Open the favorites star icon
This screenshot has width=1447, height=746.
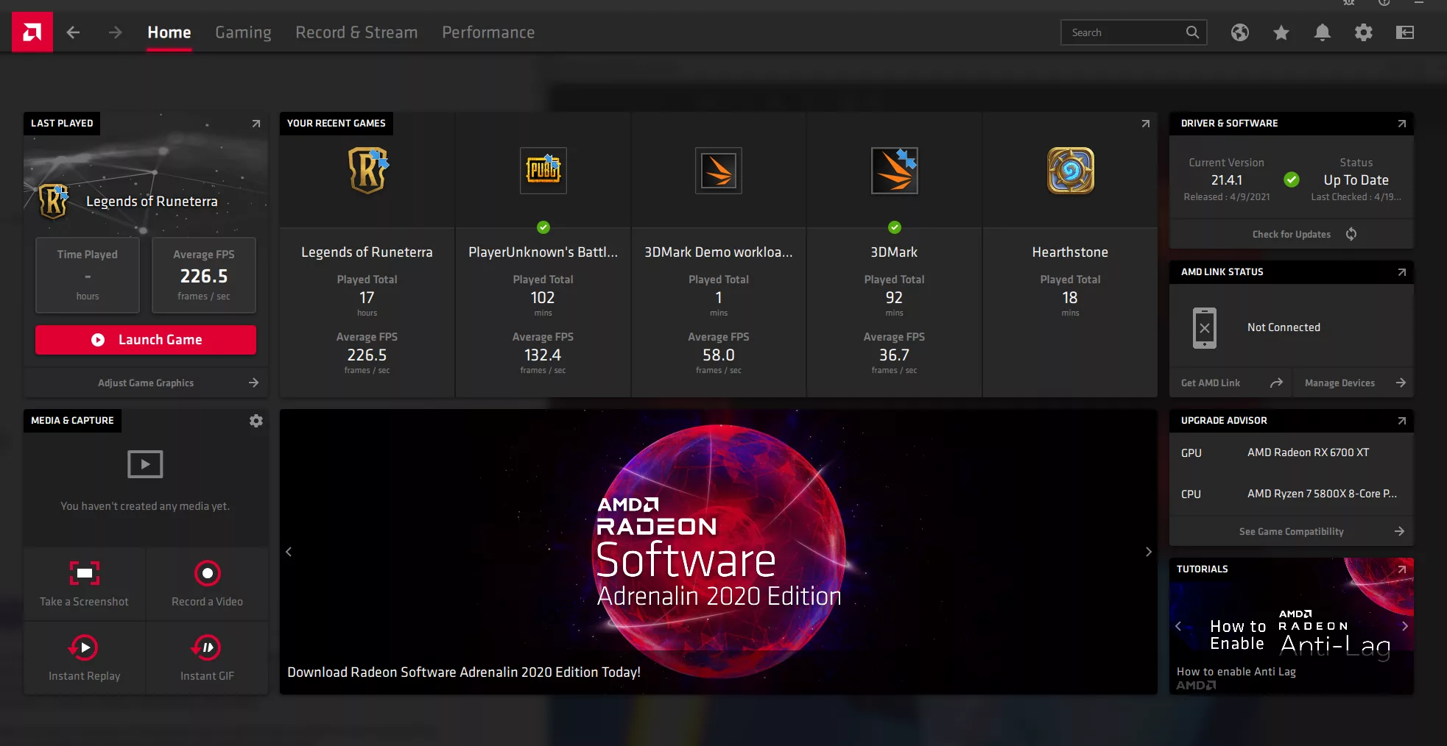click(1281, 32)
